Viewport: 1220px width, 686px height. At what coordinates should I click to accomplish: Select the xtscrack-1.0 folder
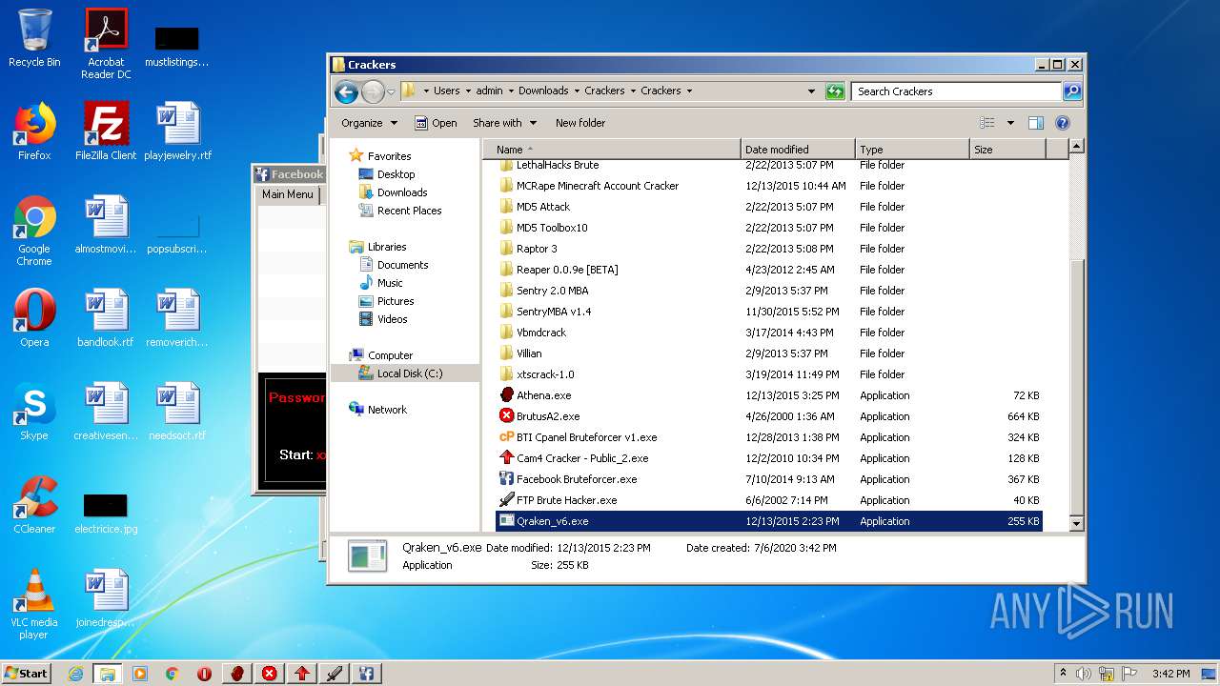pyautogui.click(x=545, y=374)
